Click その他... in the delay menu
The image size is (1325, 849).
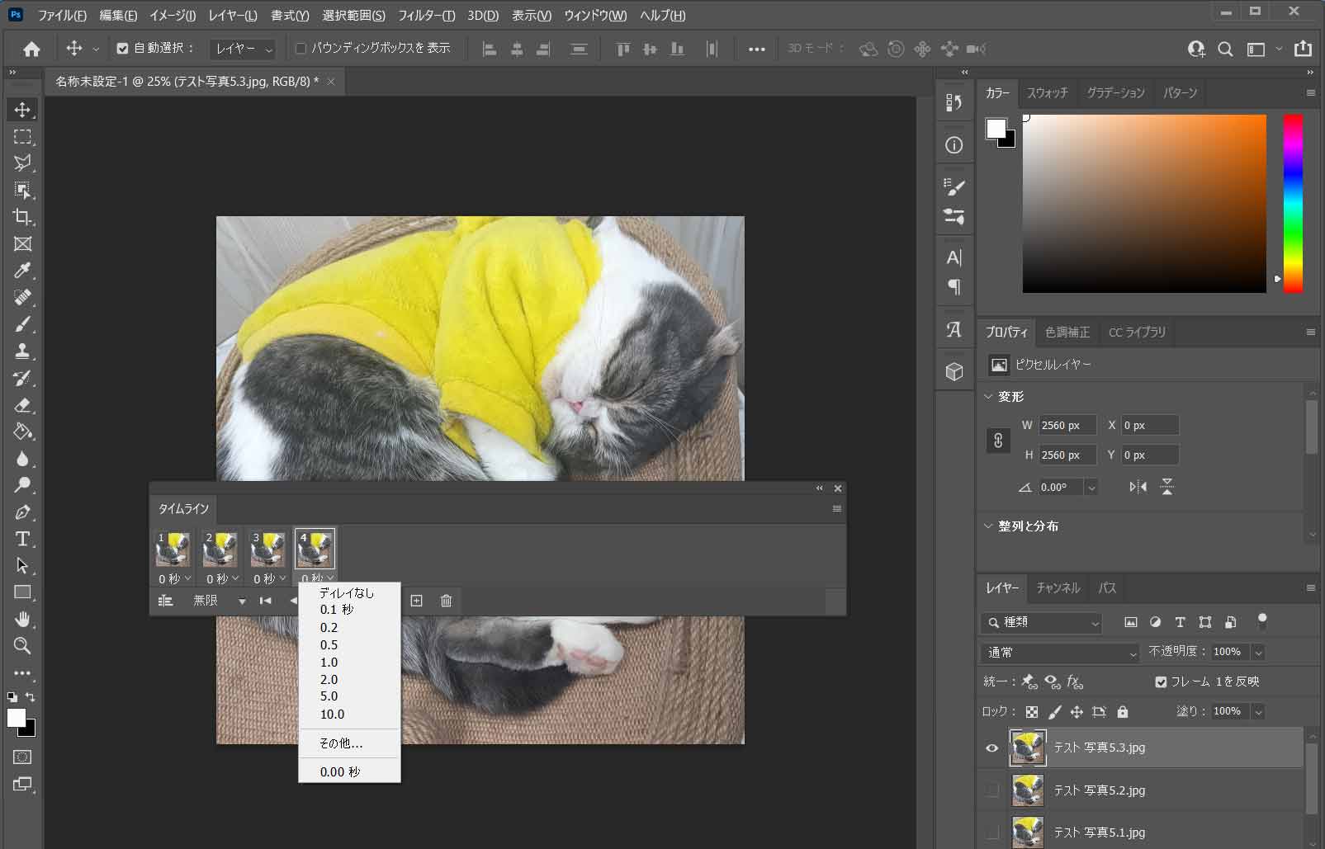pyautogui.click(x=341, y=743)
